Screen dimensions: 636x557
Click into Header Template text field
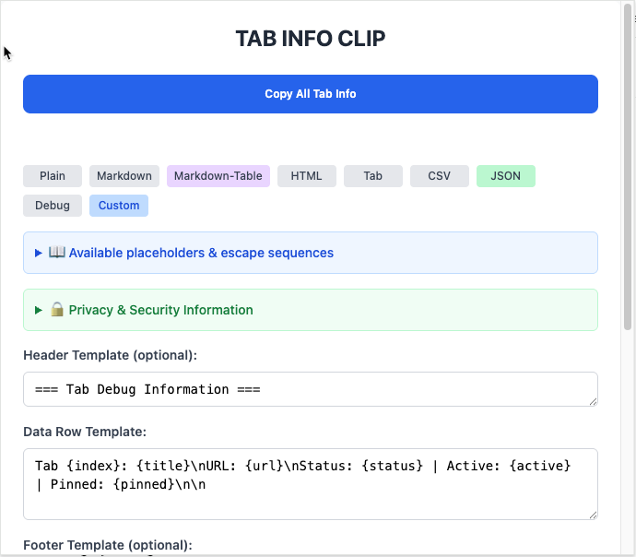click(x=311, y=389)
